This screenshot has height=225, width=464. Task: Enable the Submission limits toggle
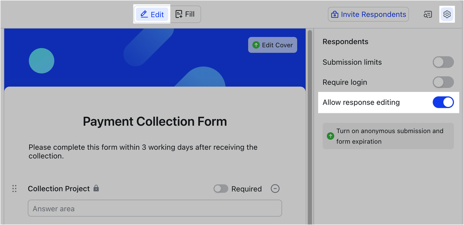click(x=443, y=62)
